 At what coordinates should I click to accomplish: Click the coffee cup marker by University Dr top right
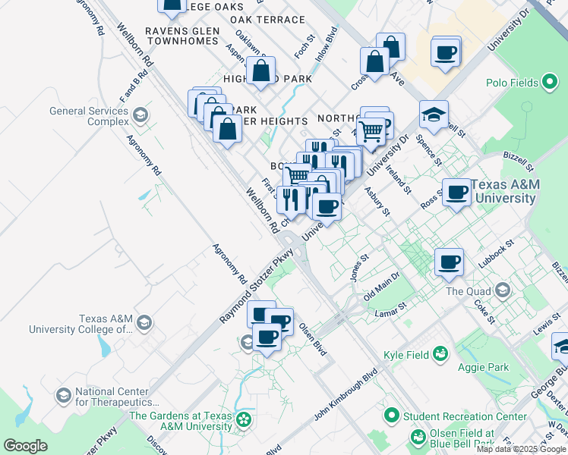[445, 54]
